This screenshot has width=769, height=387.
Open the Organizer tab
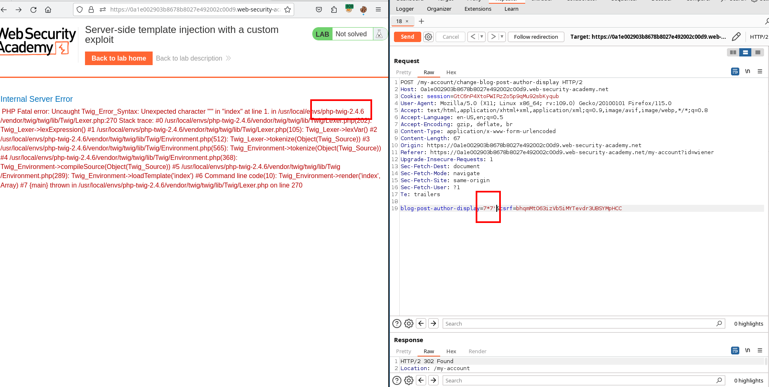[439, 9]
